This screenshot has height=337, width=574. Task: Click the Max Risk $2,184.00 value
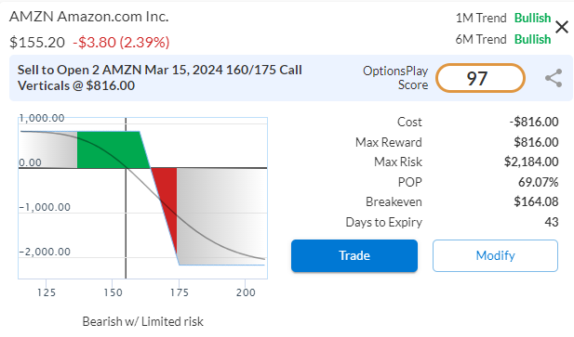tap(531, 162)
